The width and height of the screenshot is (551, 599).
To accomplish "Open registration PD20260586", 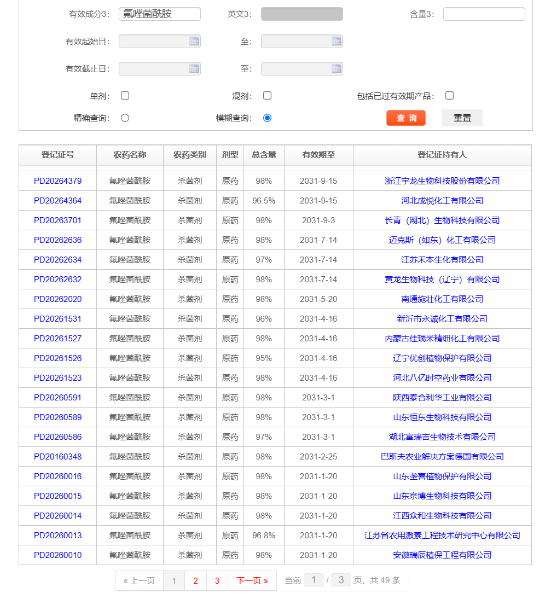I will point(57,437).
